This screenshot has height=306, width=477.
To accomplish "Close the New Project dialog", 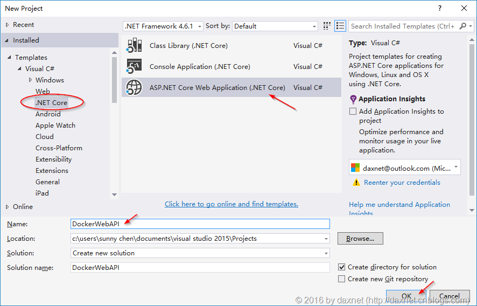I will coord(464,8).
